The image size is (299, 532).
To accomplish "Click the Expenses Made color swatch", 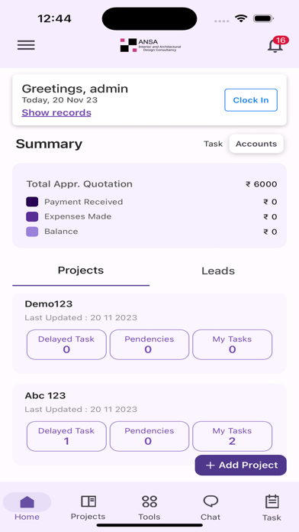I will point(32,217).
